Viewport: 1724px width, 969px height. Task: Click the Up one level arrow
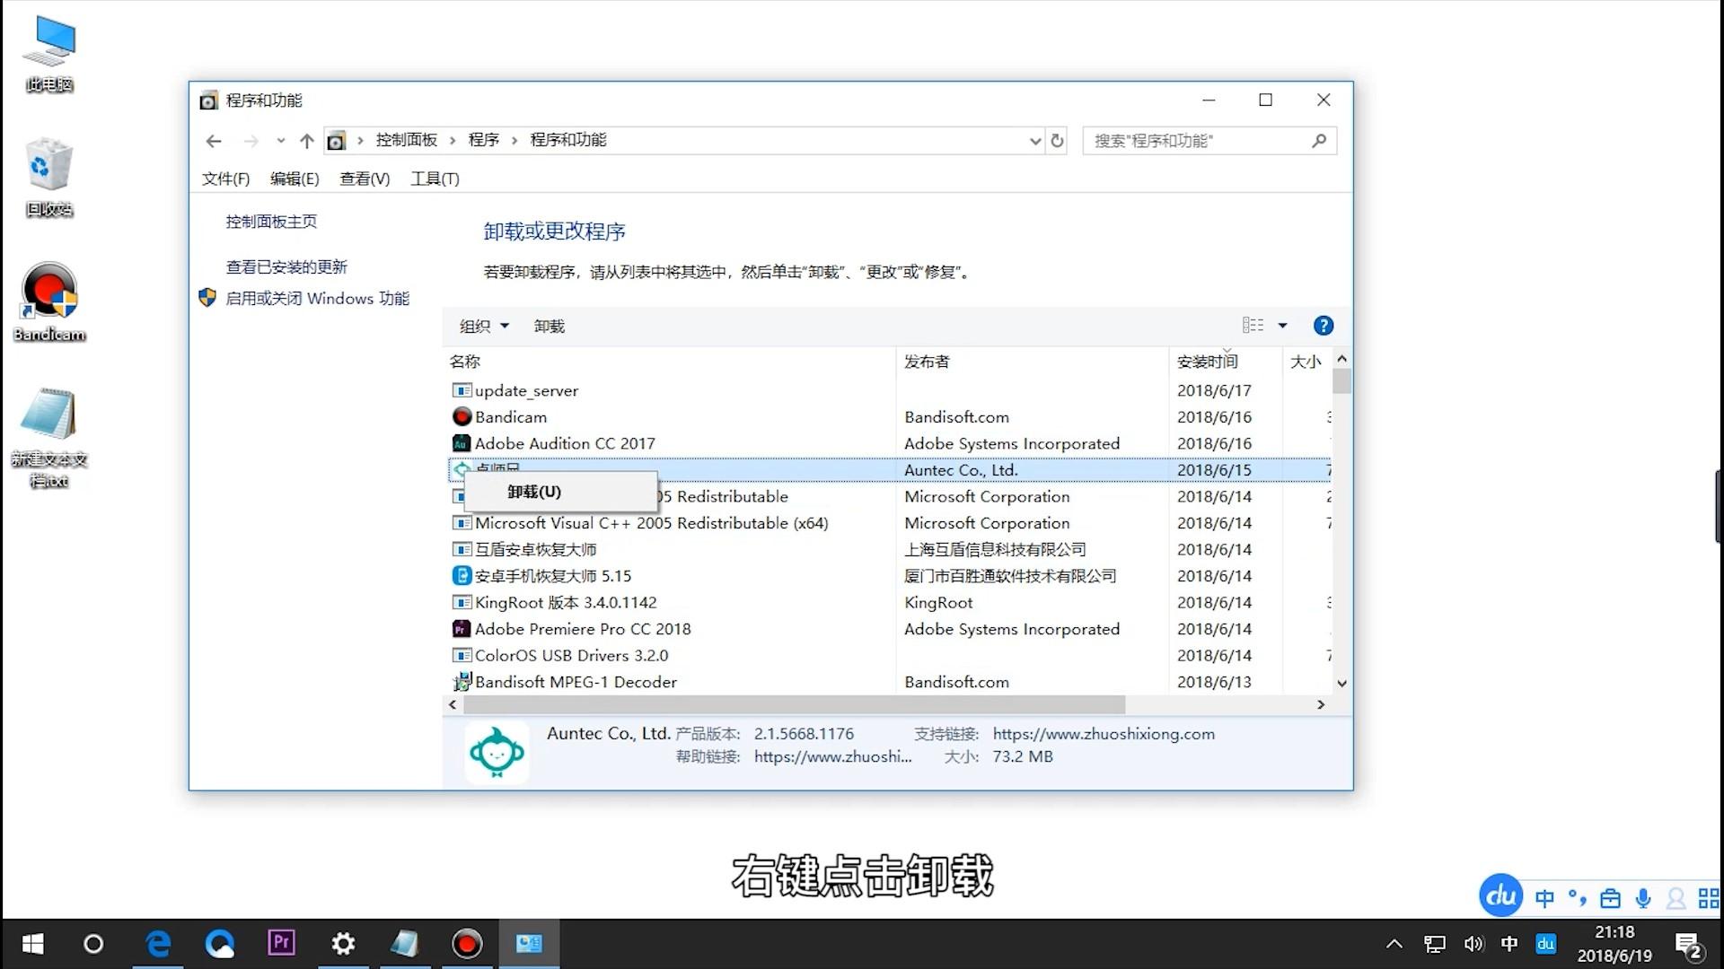click(x=307, y=141)
